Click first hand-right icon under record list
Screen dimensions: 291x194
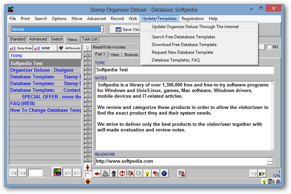[68, 173]
